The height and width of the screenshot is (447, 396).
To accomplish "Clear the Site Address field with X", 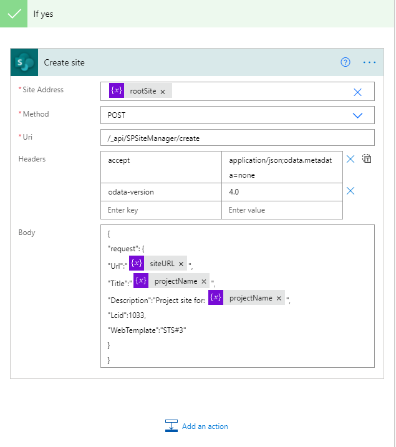I will (357, 92).
